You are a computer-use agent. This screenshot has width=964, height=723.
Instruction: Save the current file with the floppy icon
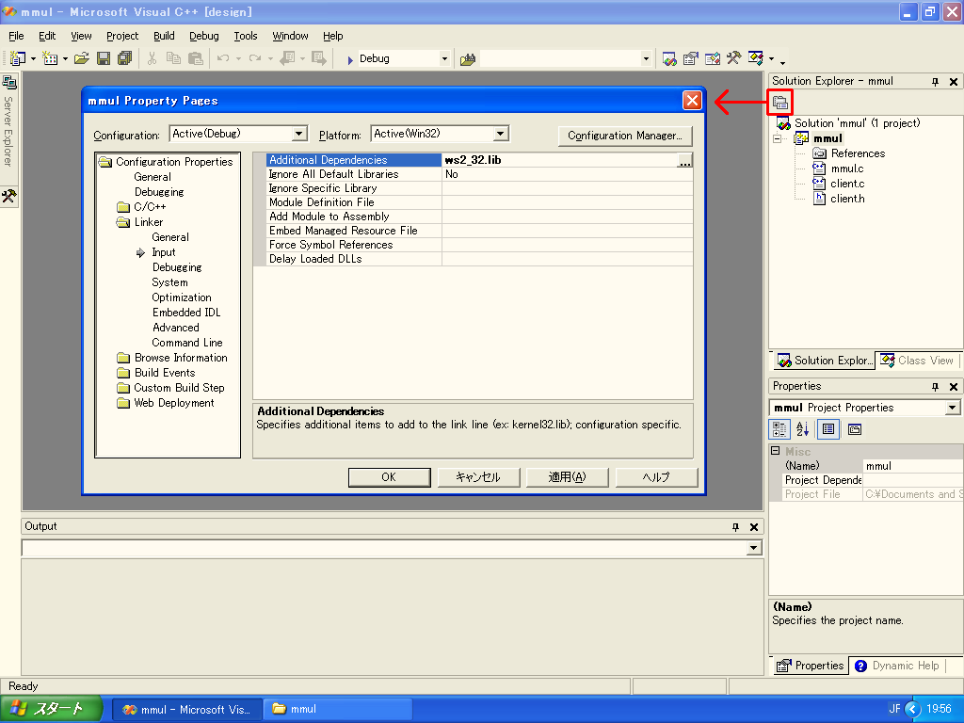(104, 58)
